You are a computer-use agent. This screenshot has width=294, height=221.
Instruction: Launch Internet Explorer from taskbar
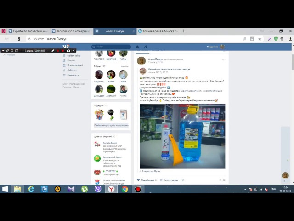pos(31,189)
